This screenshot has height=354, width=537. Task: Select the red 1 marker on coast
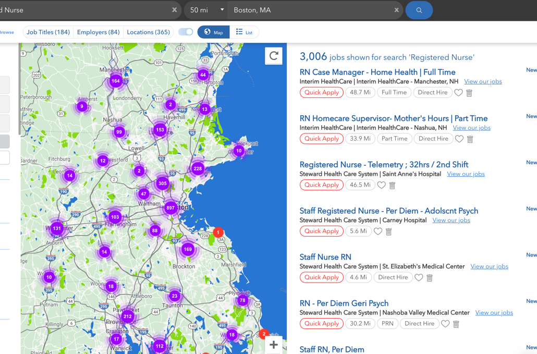(218, 232)
